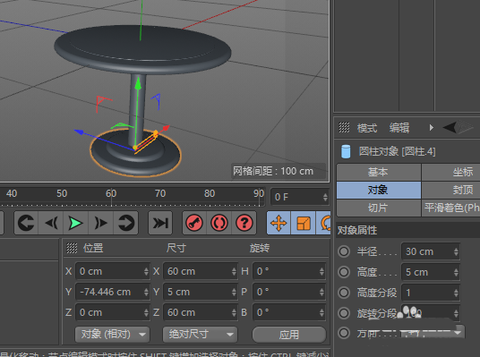
Task: Open the keyframe selection question mark icon
Action: tap(244, 223)
